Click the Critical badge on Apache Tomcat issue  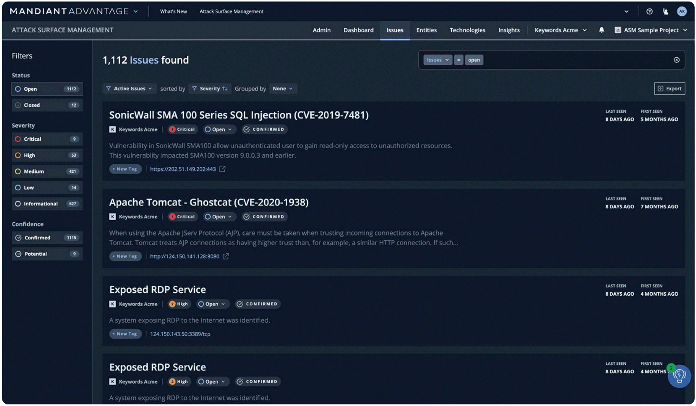(182, 216)
